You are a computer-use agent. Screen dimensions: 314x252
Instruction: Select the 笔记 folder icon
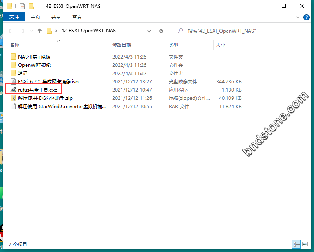pos(13,73)
